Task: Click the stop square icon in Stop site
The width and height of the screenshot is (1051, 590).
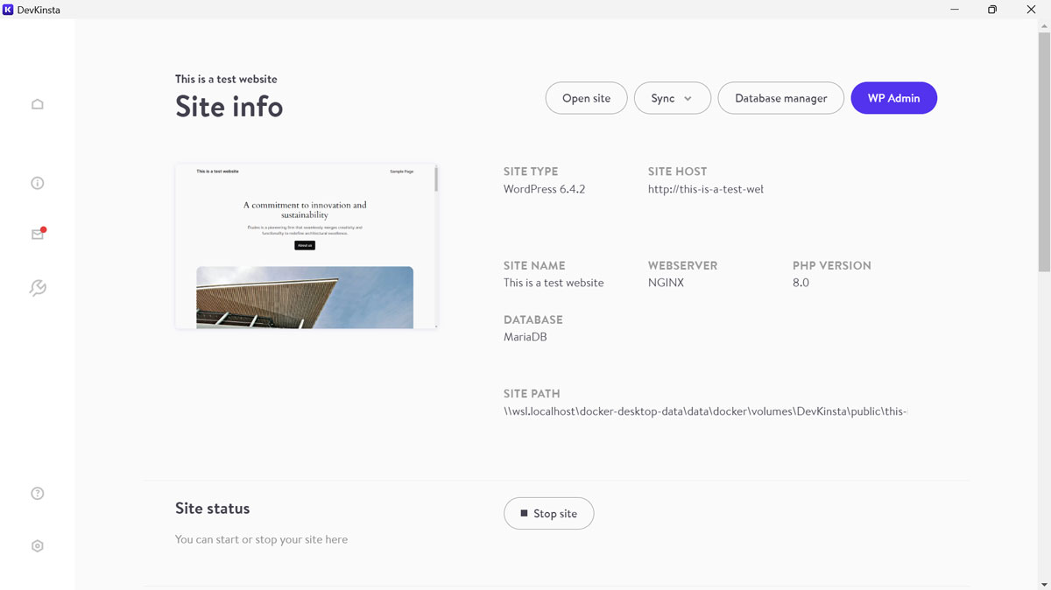Action: [x=524, y=513]
